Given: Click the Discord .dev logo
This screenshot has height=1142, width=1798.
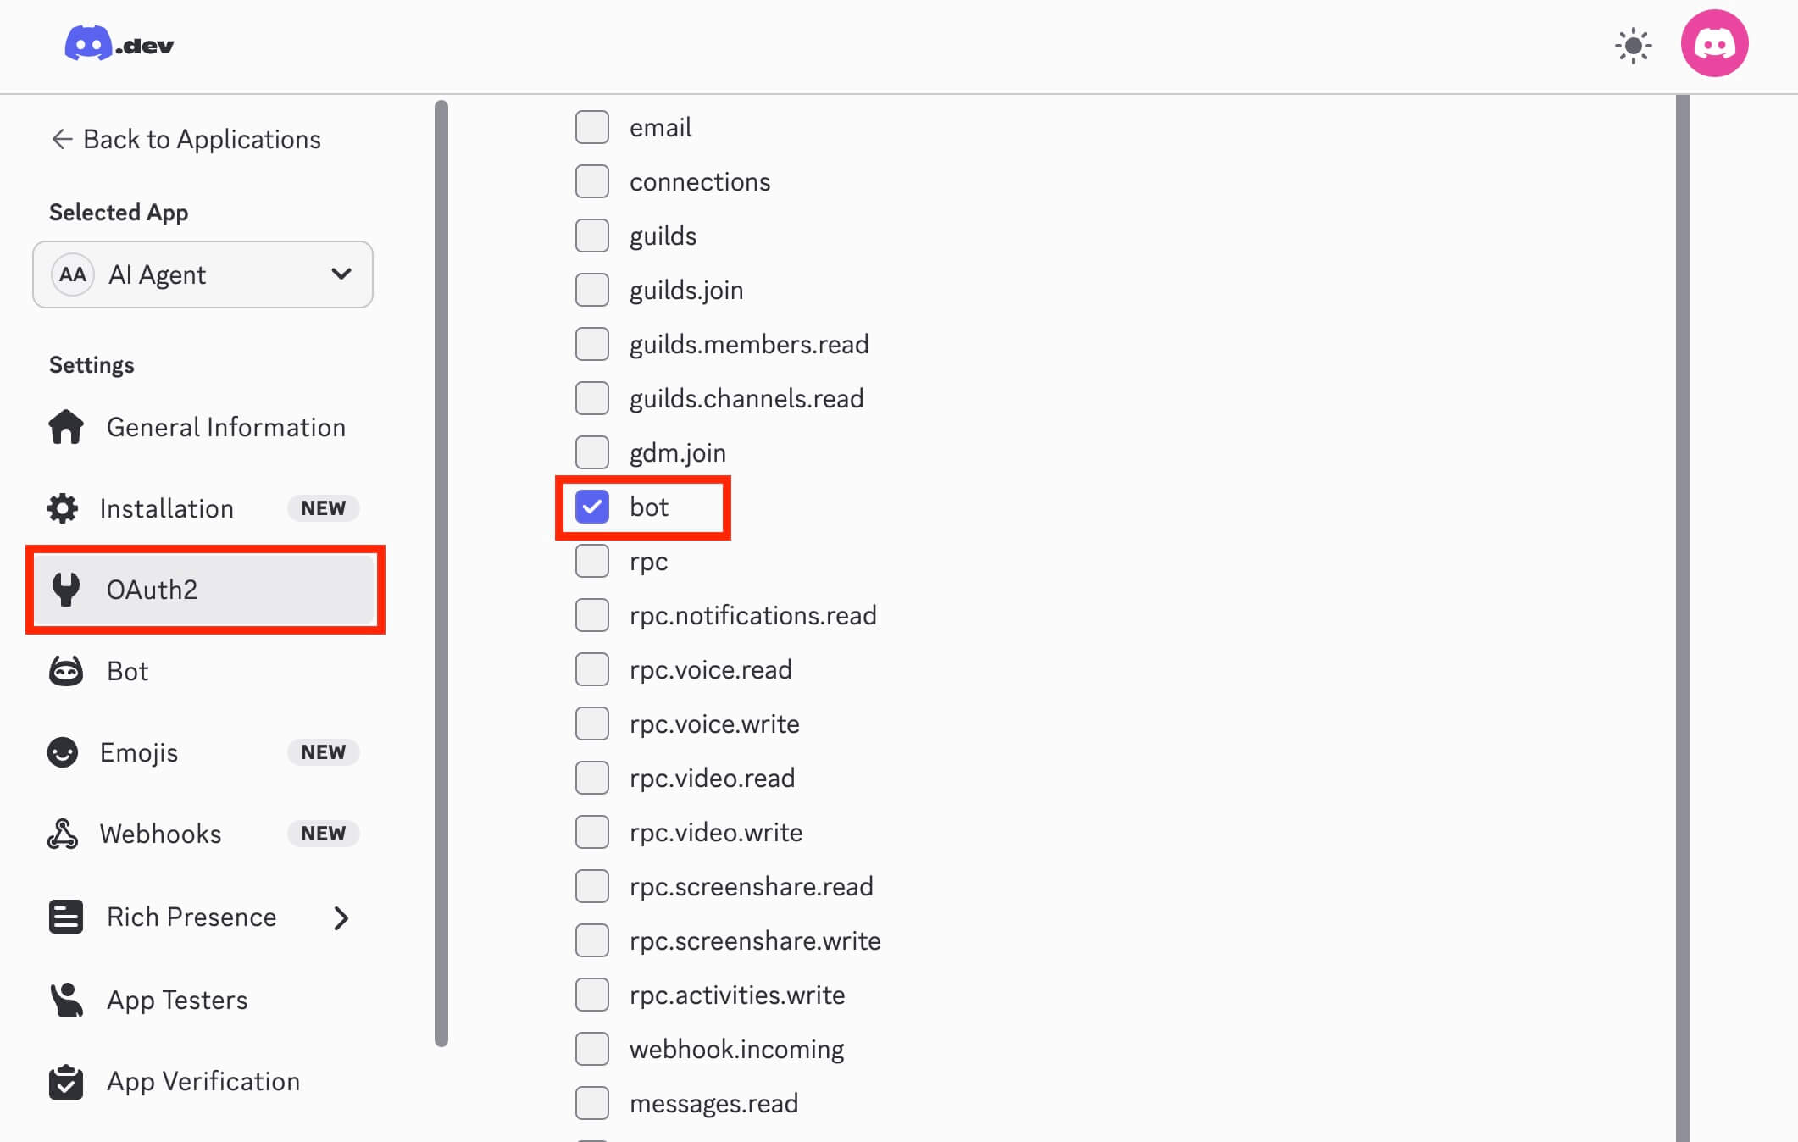Looking at the screenshot, I should (119, 44).
